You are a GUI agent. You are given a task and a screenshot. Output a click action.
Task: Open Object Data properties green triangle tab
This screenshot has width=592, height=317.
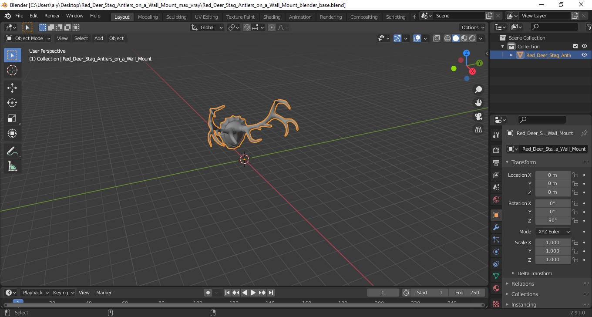pyautogui.click(x=496, y=276)
